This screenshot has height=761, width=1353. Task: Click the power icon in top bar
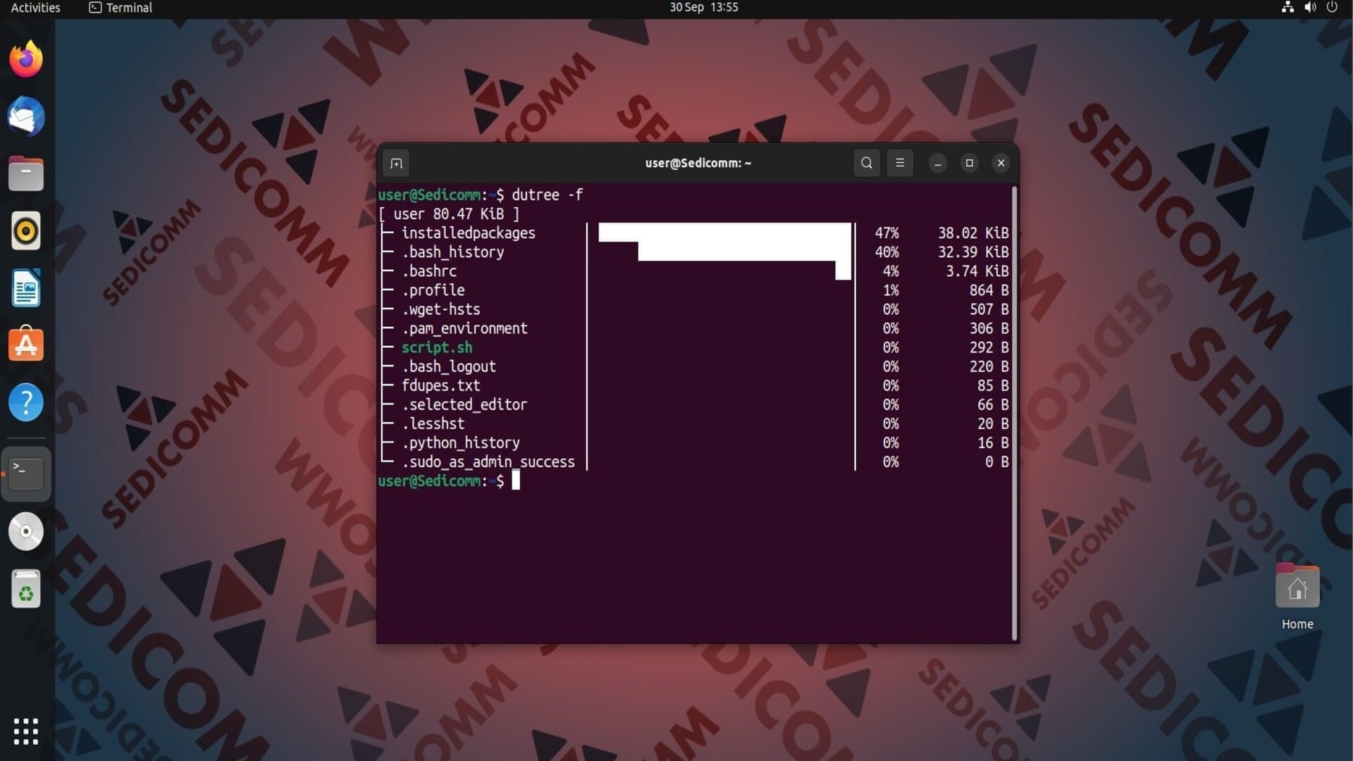click(1332, 7)
